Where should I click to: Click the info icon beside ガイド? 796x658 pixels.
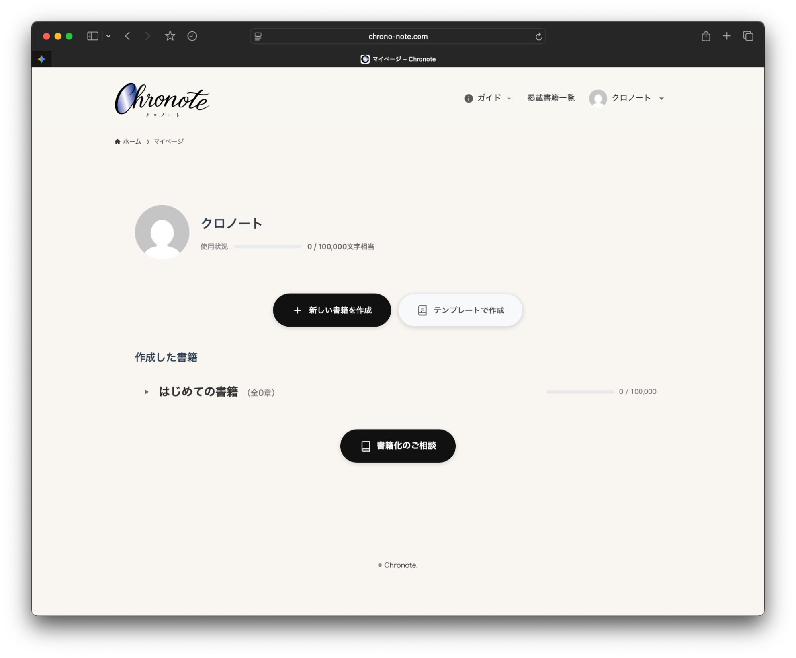pos(468,98)
